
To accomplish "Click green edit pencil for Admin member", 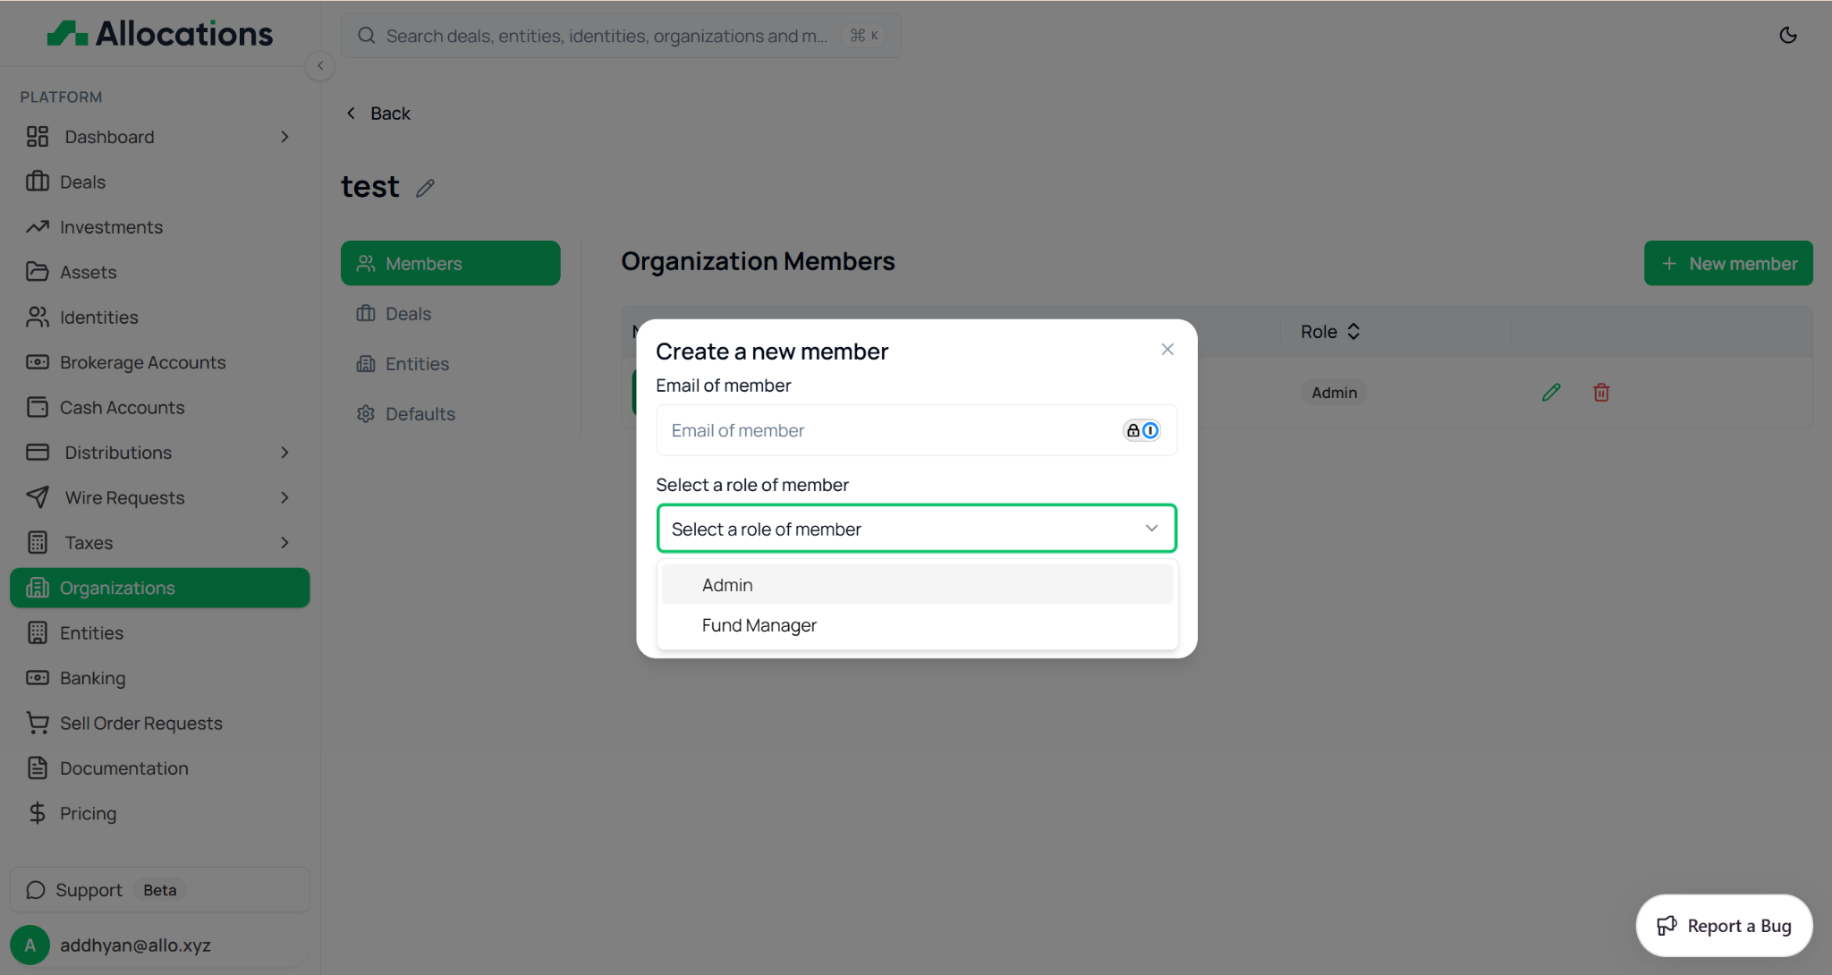I will 1551,393.
